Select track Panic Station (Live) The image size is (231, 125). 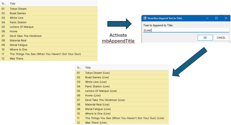pos(122,86)
